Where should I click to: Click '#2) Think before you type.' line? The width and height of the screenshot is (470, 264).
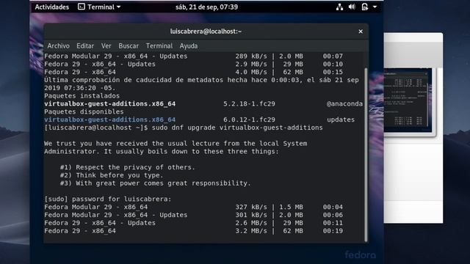pyautogui.click(x=112, y=175)
